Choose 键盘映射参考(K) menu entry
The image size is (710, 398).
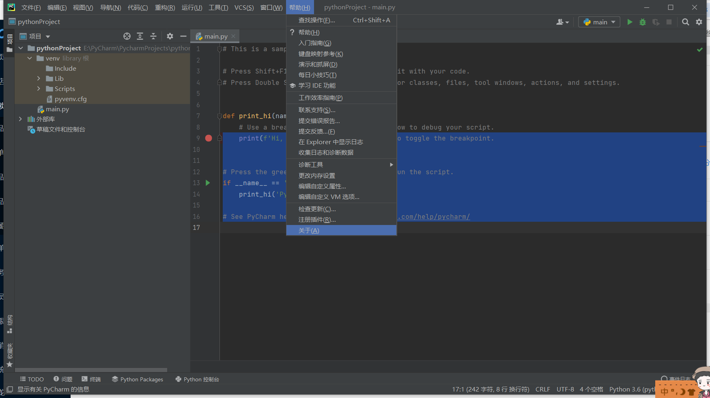(341, 54)
